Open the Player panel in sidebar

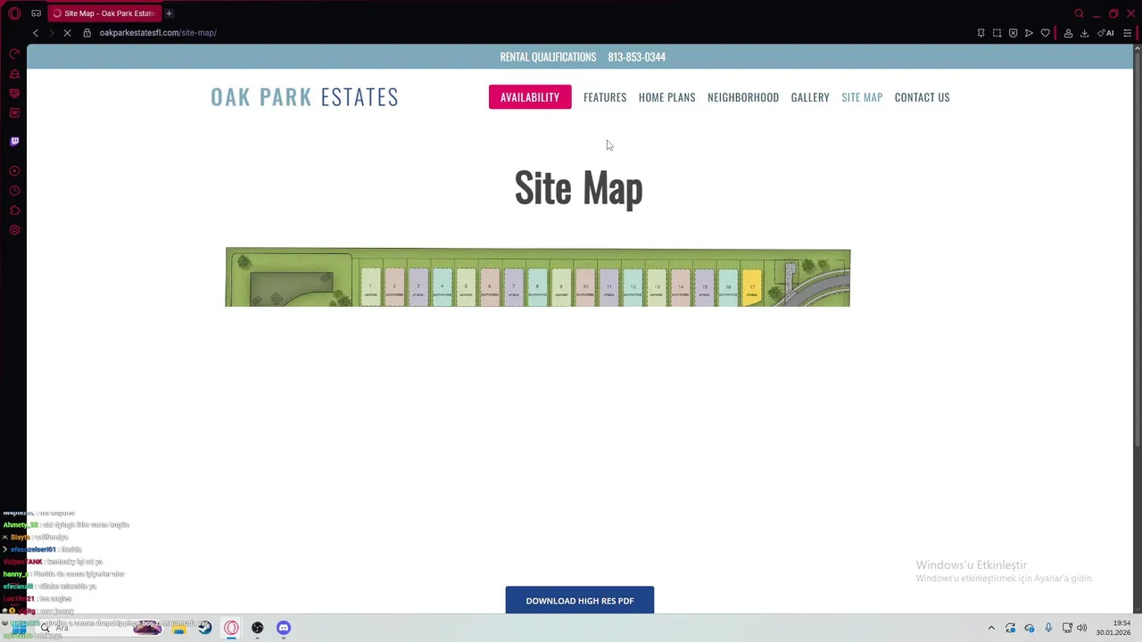pos(14,170)
